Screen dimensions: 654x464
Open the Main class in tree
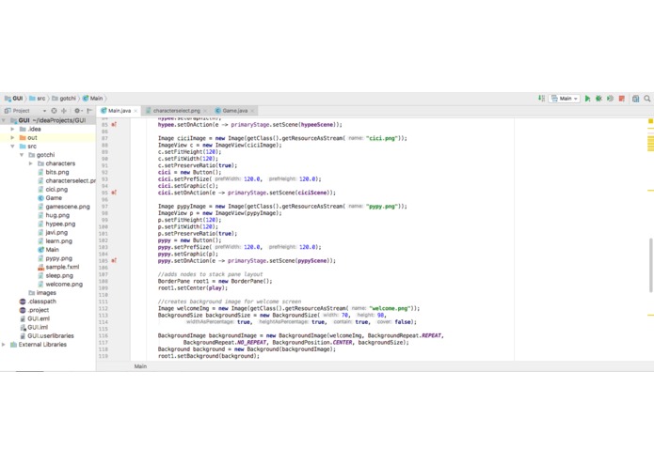[48, 250]
